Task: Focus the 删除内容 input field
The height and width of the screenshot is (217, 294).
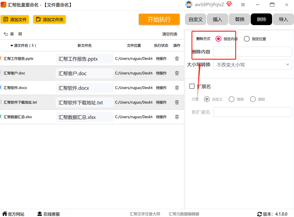Action: tap(252, 52)
